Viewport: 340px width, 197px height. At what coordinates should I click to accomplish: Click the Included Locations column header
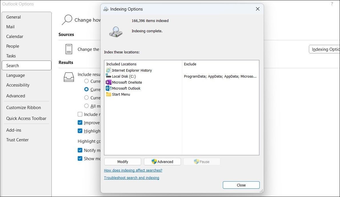pos(121,64)
